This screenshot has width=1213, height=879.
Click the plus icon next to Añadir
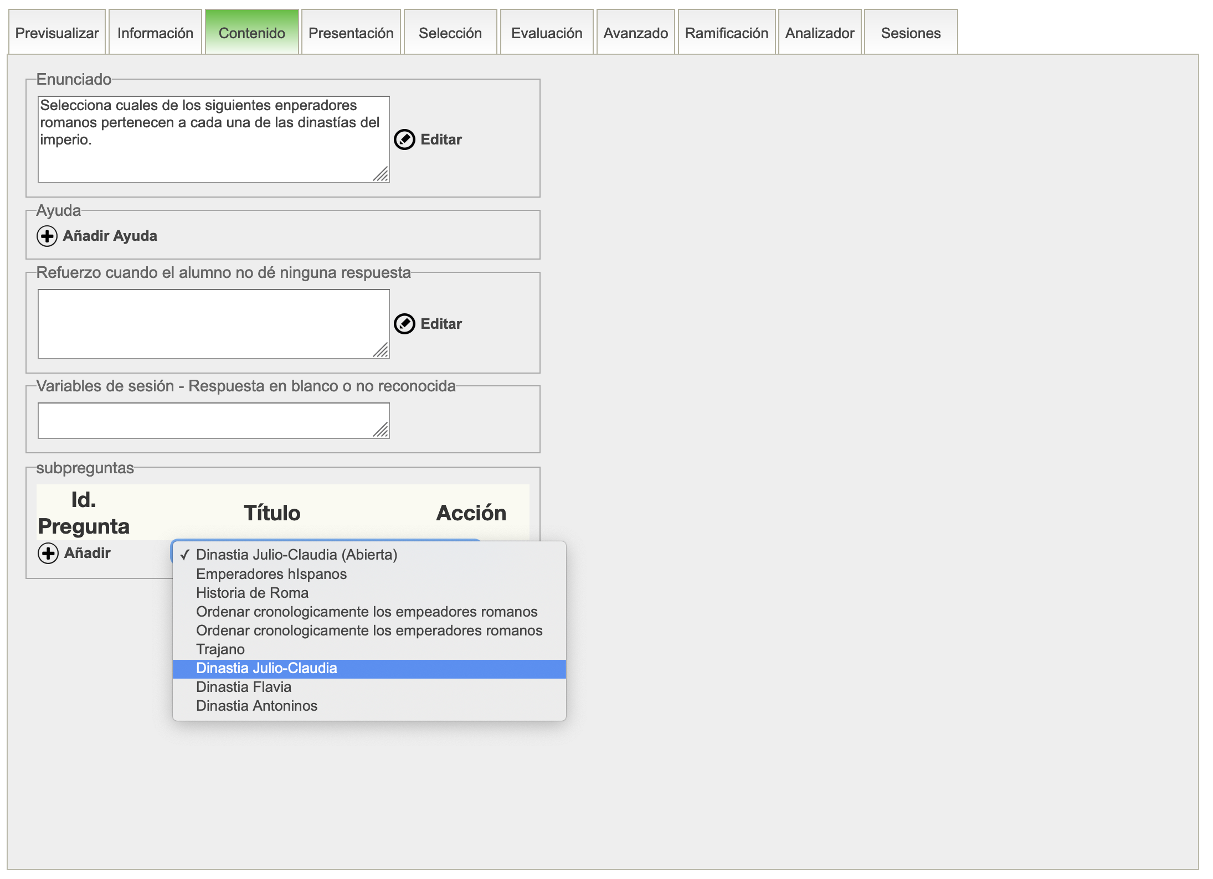coord(48,553)
